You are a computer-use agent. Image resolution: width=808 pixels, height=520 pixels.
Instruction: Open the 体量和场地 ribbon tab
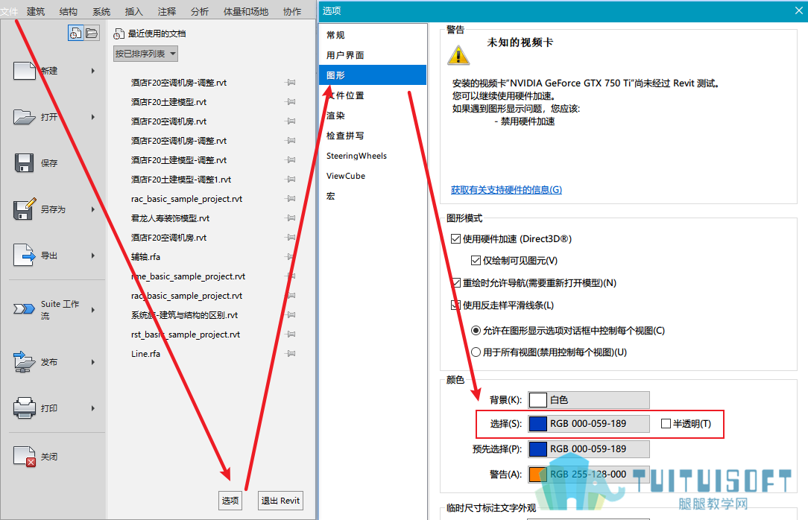click(x=246, y=11)
